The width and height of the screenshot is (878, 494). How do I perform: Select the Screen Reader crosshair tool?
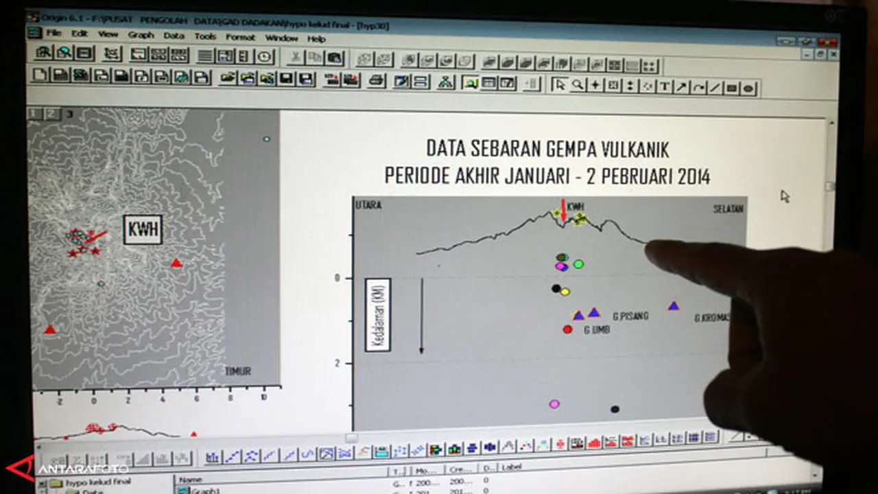click(595, 86)
